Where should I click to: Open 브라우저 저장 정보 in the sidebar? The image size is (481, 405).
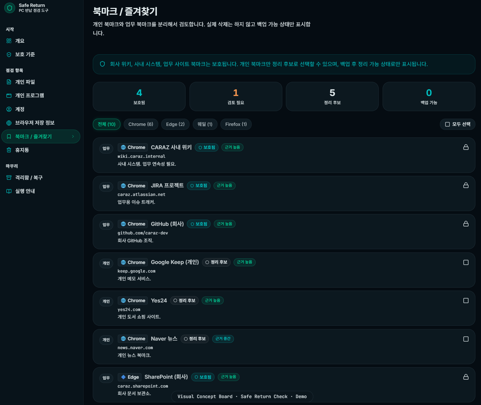coord(35,123)
